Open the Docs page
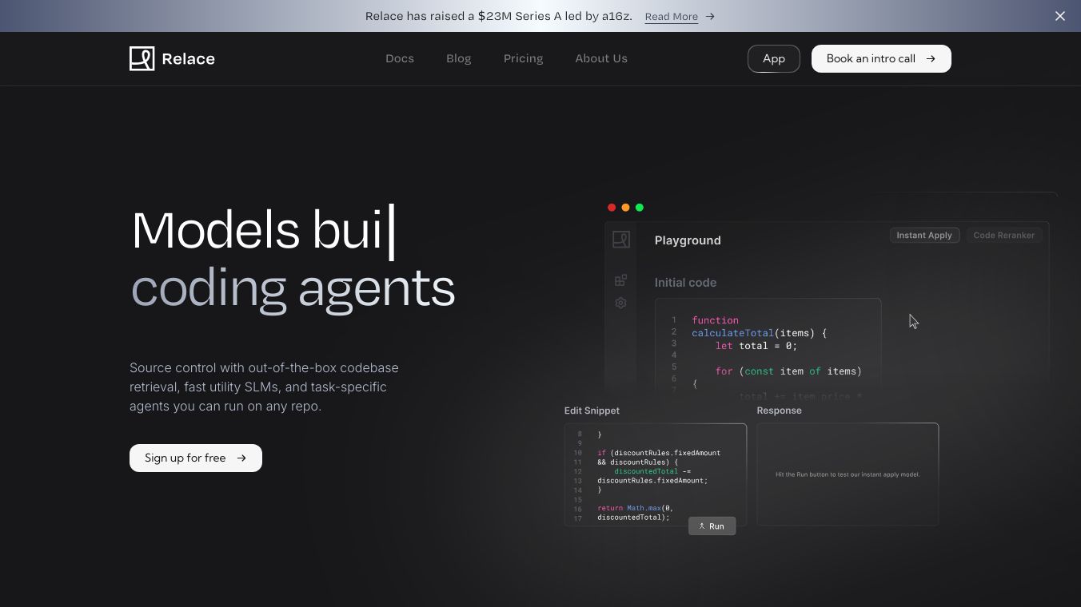This screenshot has width=1081, height=607. click(x=400, y=58)
